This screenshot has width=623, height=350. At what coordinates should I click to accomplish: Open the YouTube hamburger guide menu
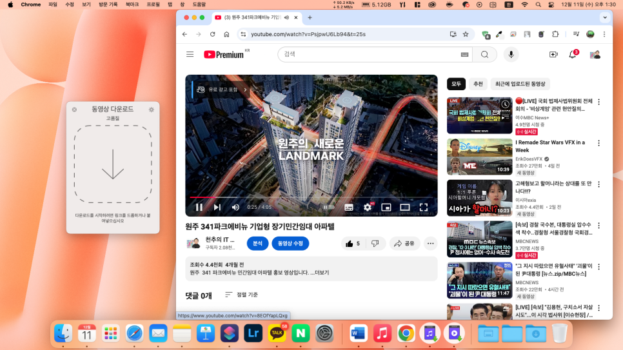[x=190, y=54]
